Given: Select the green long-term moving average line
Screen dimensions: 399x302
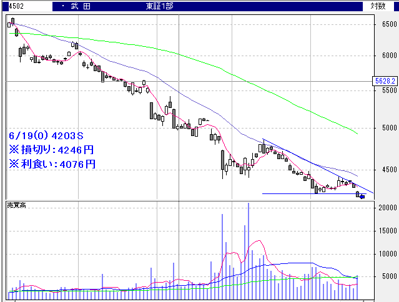Looking at the screenshot, I should pos(187,59).
